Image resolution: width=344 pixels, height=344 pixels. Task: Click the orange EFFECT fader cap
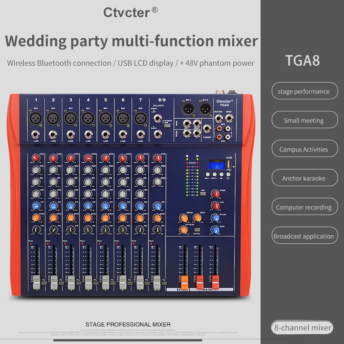click(185, 283)
